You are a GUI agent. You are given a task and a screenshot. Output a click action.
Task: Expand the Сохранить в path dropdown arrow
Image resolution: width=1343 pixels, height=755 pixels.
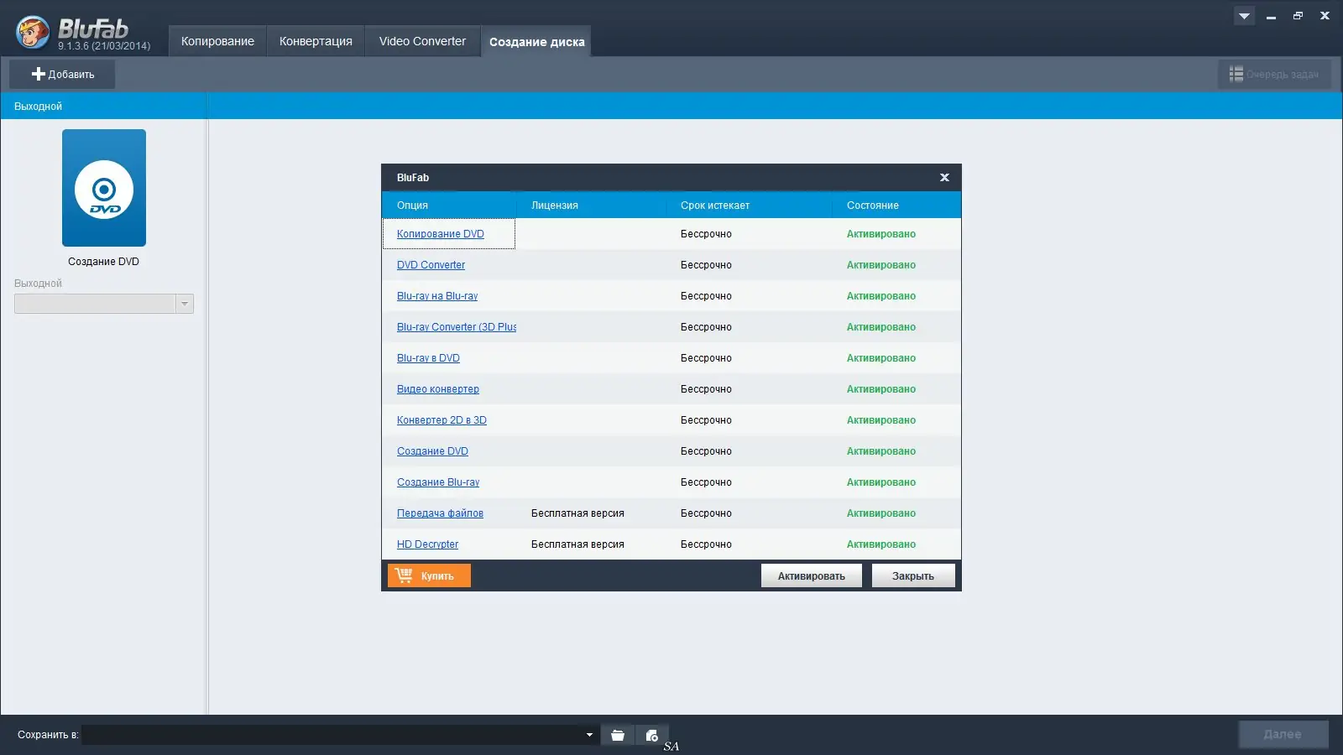[x=589, y=735]
